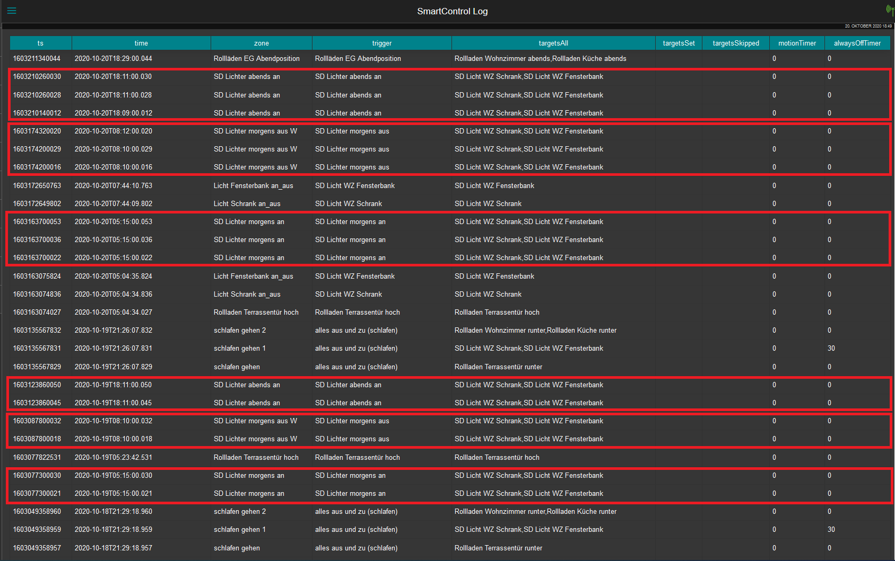Select ts cell 1603077300030

37,475
